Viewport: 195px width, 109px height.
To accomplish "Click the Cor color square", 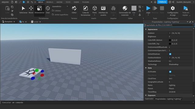I will pyautogui.click(x=134, y=8).
